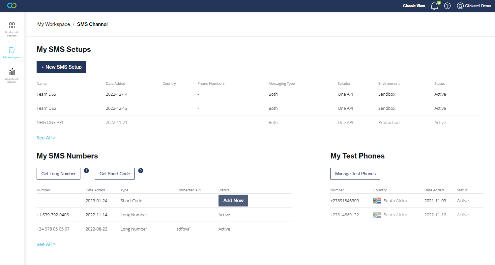Click help icon next to Get Short Code
The width and height of the screenshot is (495, 265).
(x=141, y=170)
